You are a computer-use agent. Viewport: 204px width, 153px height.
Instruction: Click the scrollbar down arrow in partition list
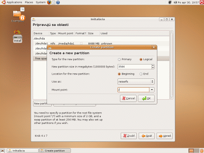tap(171, 98)
